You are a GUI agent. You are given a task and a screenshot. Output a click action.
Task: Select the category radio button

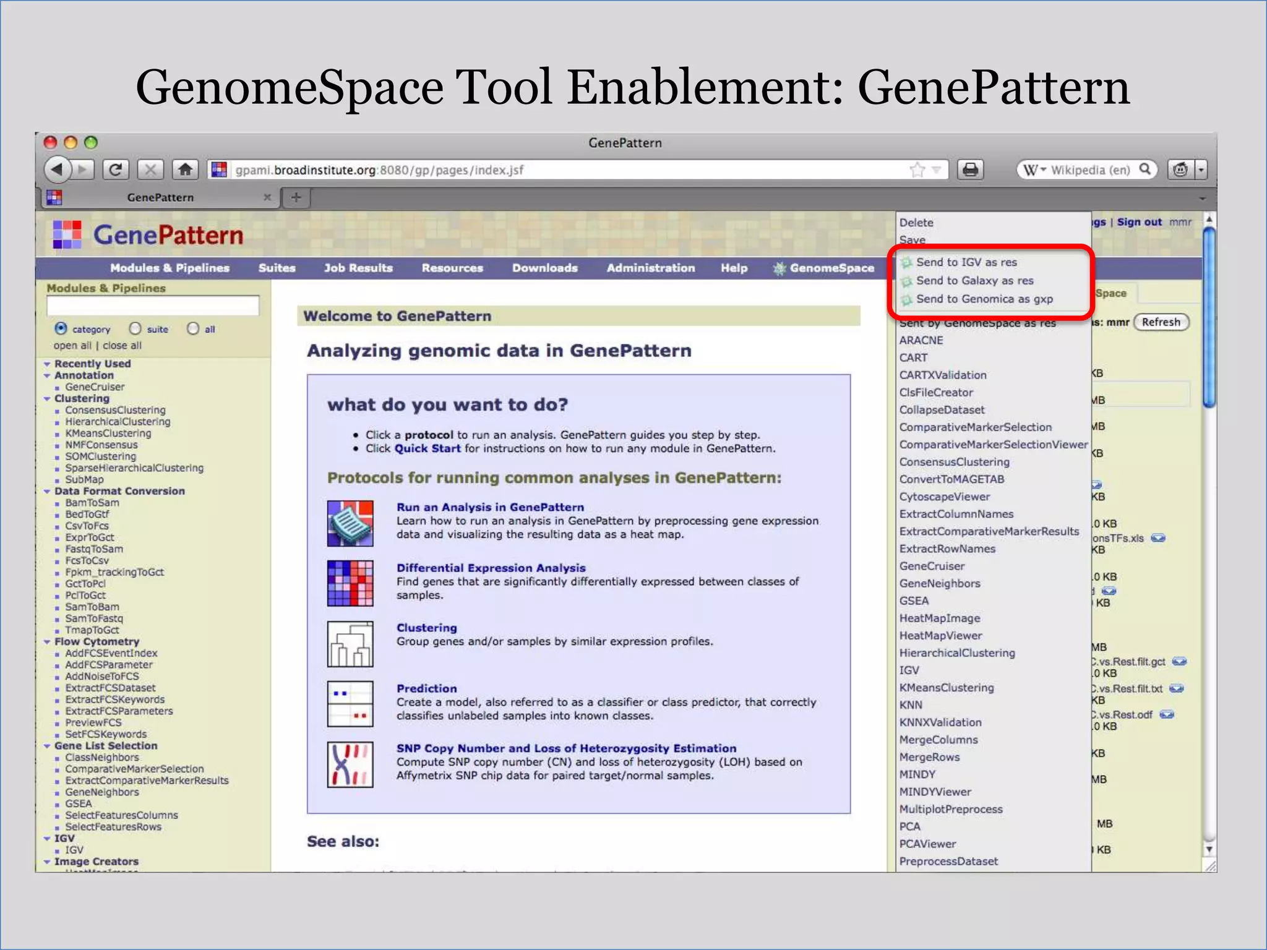(61, 328)
